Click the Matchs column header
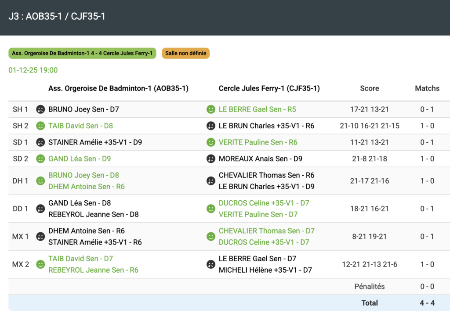This screenshot has height=314, width=450. click(x=427, y=88)
